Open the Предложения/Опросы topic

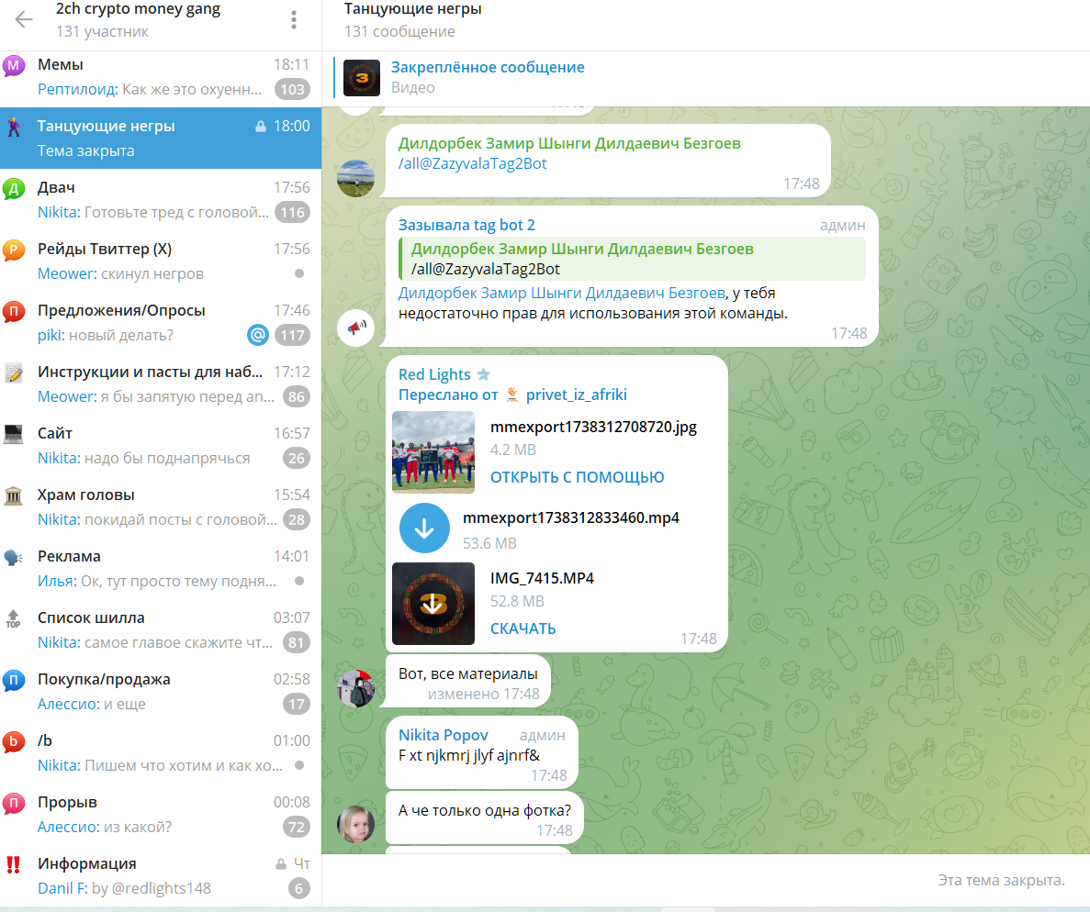click(x=161, y=322)
